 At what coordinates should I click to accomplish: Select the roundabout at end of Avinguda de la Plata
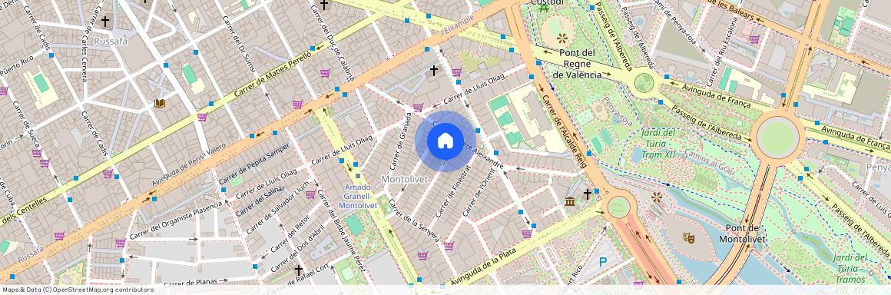point(618,207)
